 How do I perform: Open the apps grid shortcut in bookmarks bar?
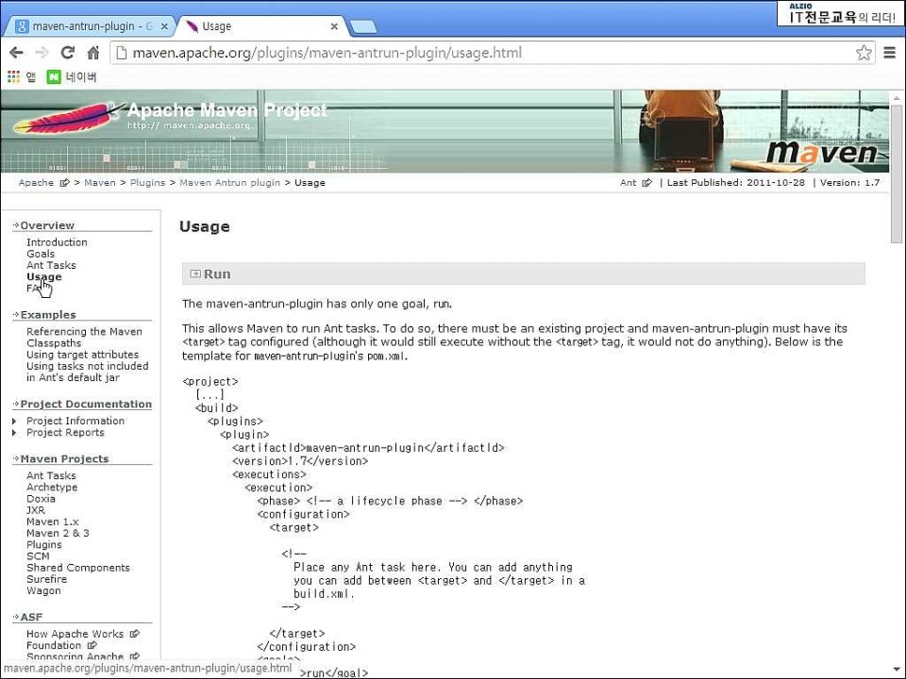13,76
